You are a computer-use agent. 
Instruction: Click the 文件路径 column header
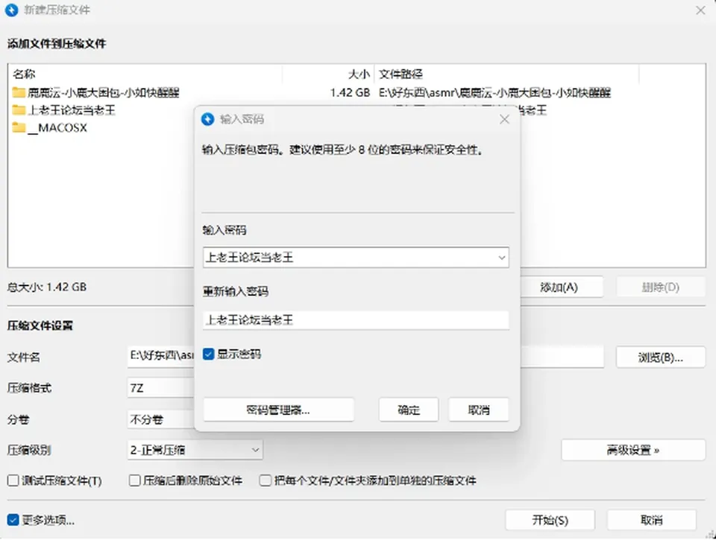click(x=506, y=74)
